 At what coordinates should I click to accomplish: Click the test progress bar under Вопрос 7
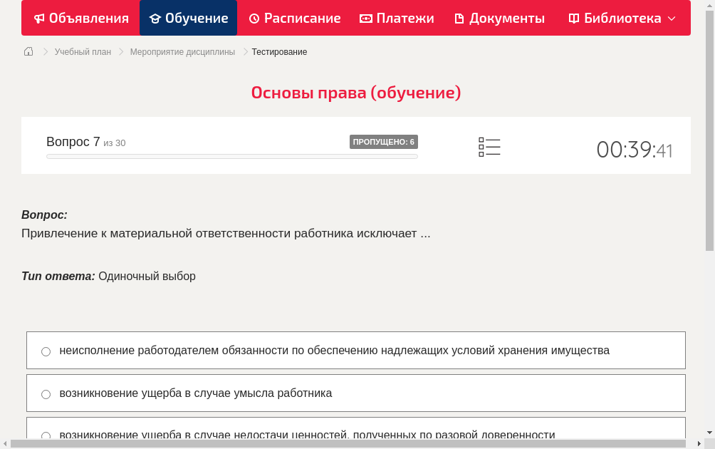[x=231, y=156]
